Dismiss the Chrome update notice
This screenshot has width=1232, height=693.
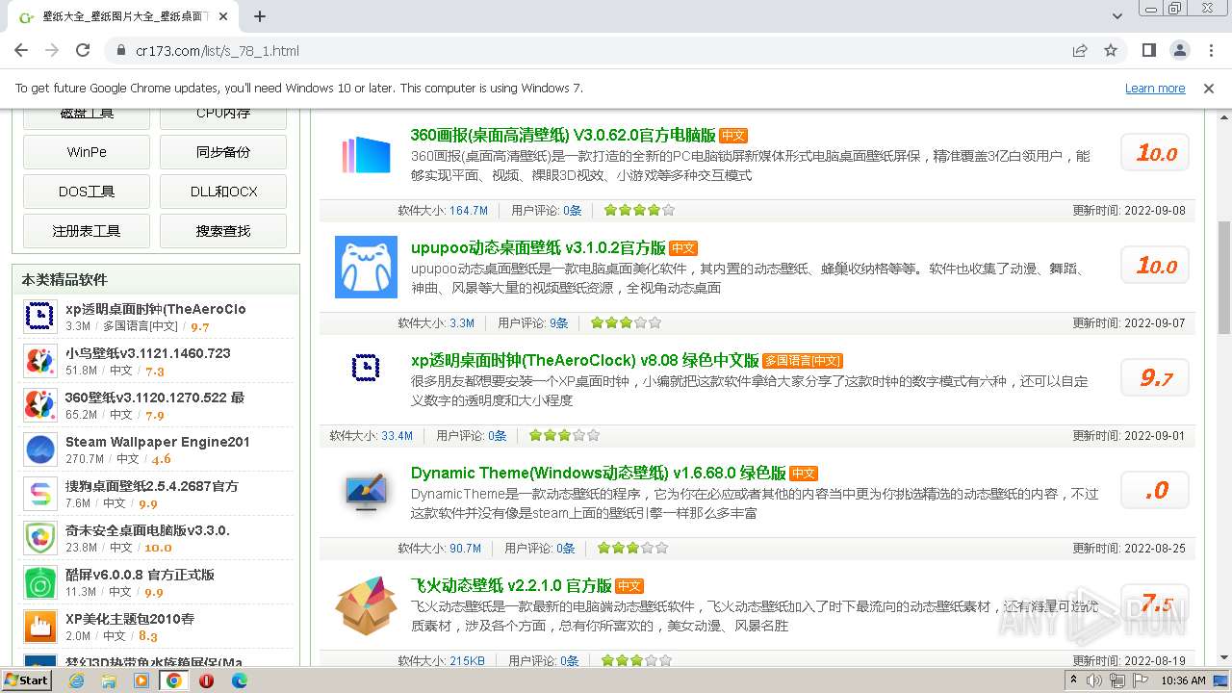(1209, 88)
